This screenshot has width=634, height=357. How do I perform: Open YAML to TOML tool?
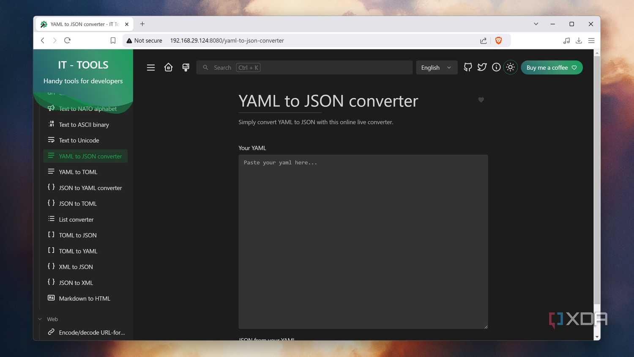(85, 172)
